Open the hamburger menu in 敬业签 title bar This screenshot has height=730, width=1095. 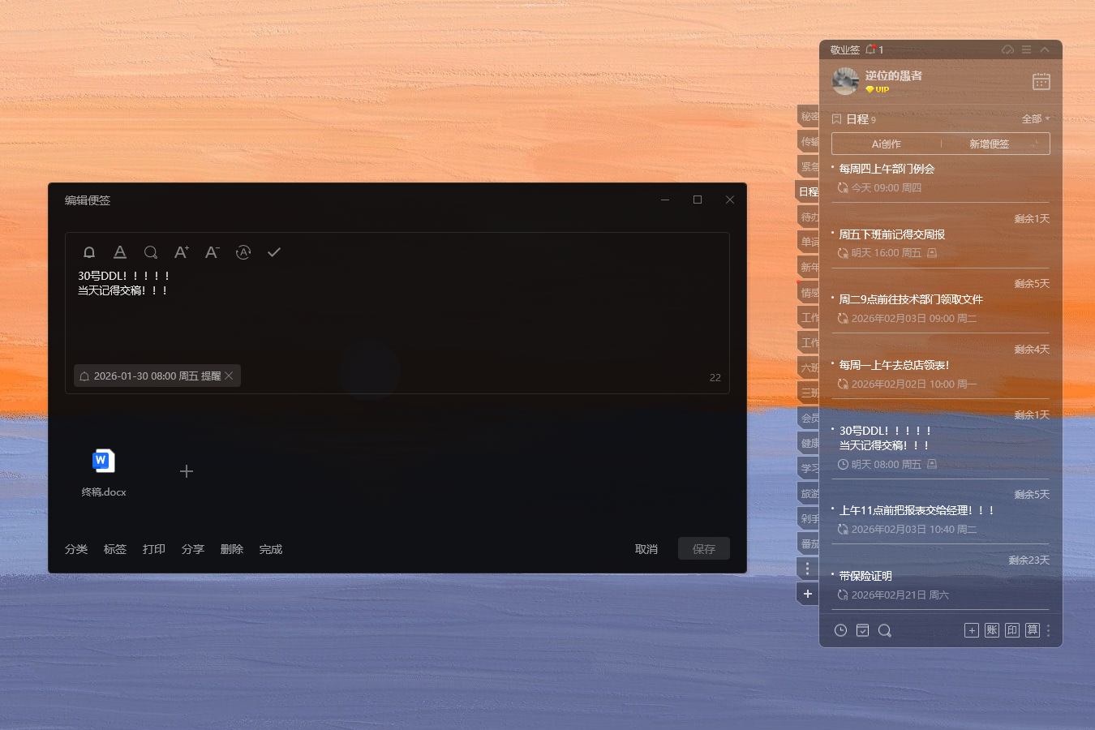pos(1026,49)
